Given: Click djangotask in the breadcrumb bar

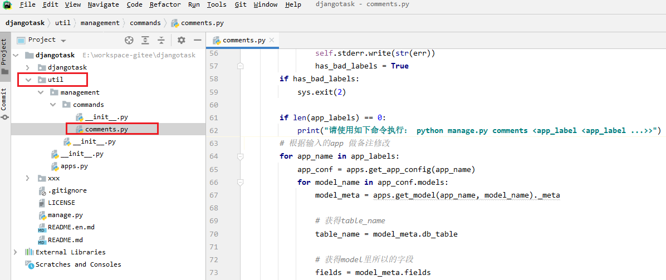Looking at the screenshot, I should tap(25, 22).
